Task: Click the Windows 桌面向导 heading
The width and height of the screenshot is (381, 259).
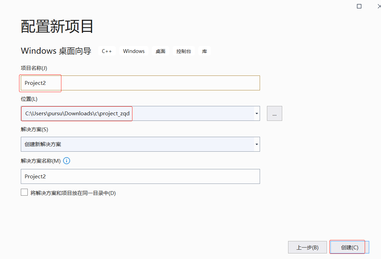Action: click(56, 51)
